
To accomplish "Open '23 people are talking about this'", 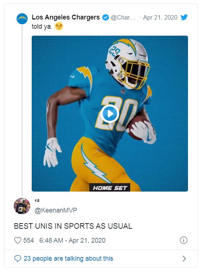I will (68, 258).
